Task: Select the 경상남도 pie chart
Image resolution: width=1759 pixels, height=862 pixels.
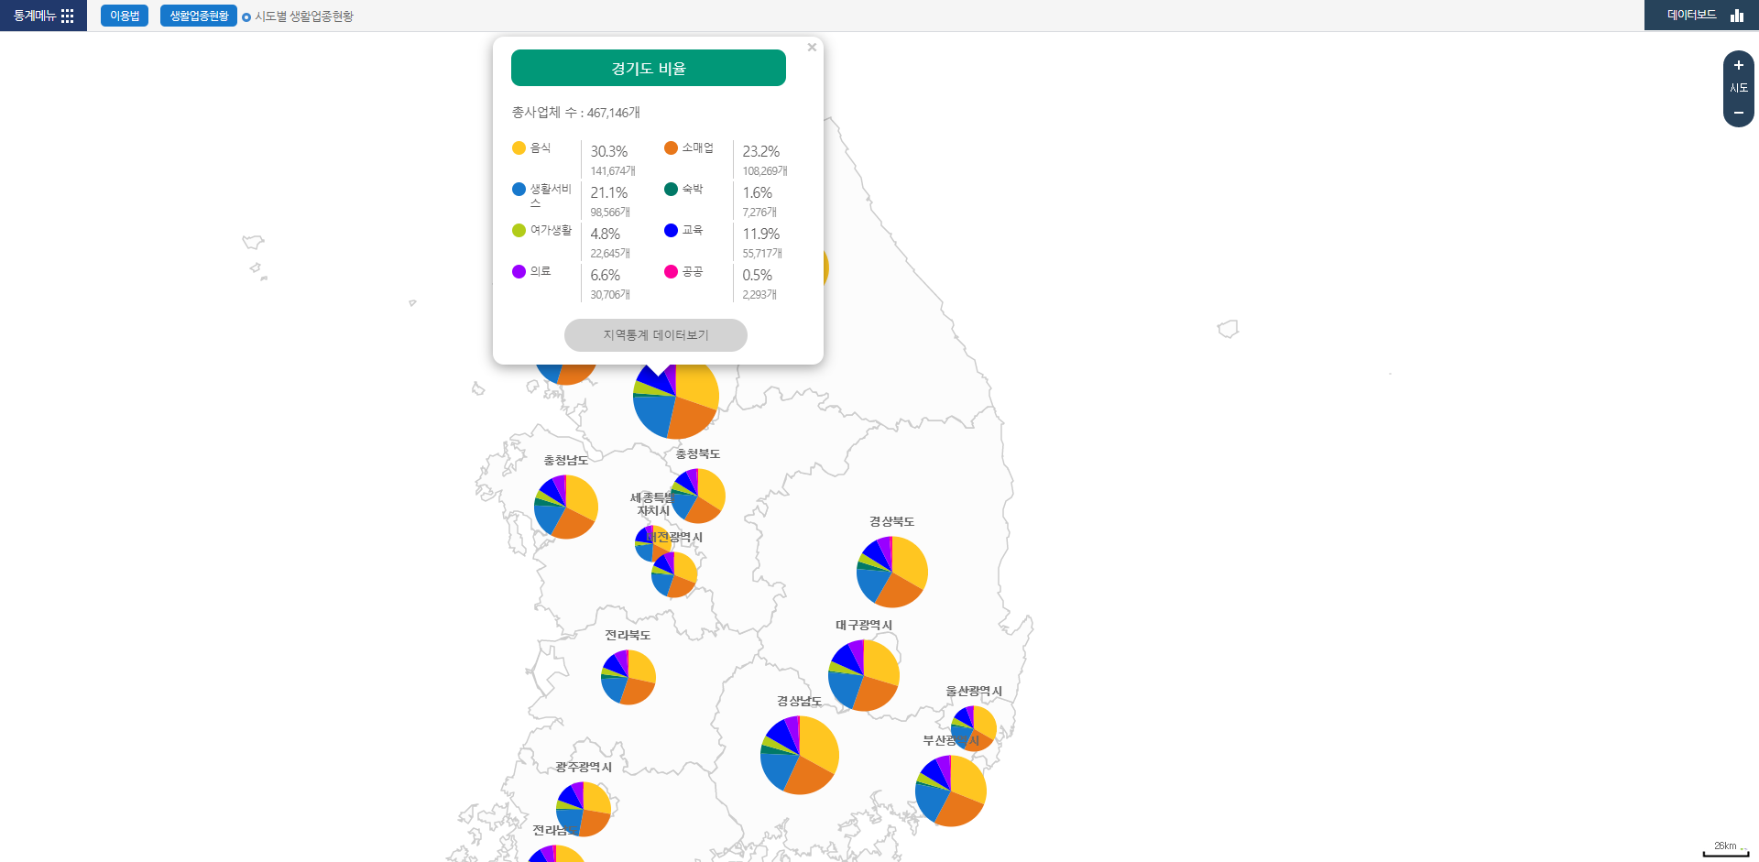Action: click(800, 755)
